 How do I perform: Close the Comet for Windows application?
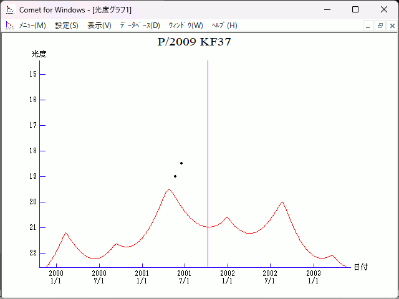click(x=384, y=9)
